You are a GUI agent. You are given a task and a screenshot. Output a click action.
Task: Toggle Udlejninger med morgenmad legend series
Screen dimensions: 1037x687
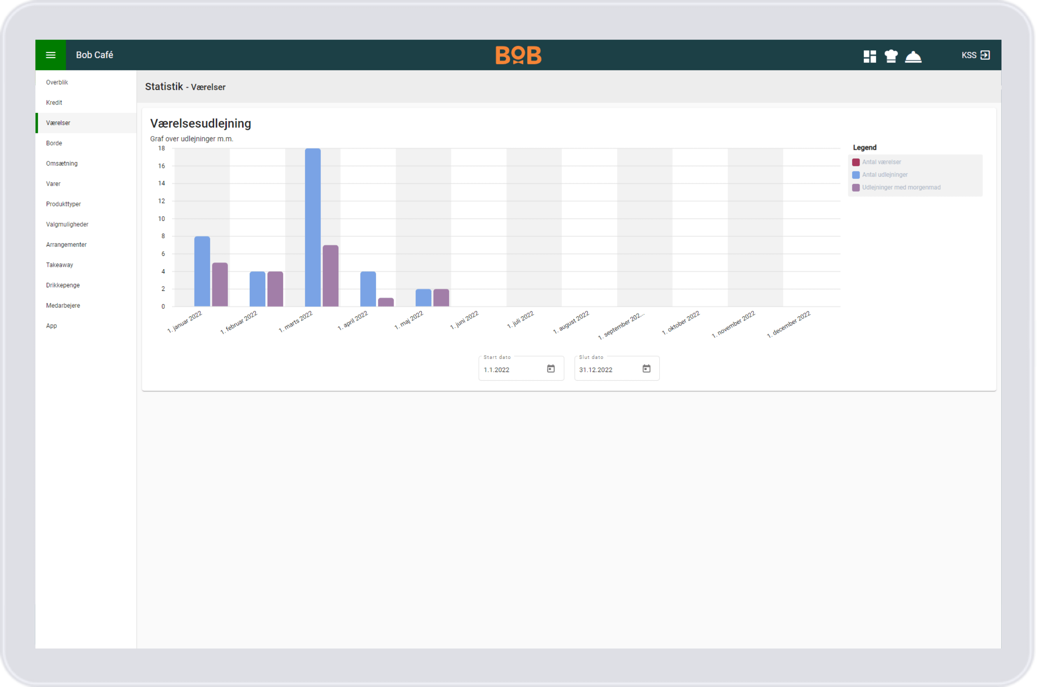coord(901,187)
